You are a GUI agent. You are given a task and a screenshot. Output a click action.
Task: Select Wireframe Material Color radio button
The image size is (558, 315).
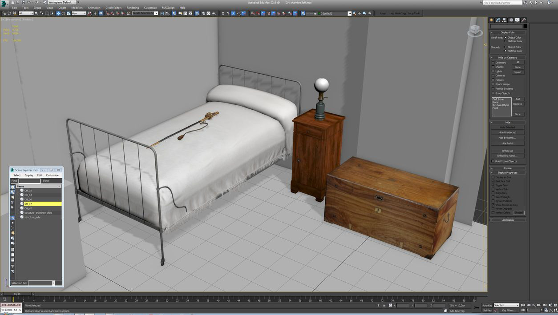click(x=505, y=41)
